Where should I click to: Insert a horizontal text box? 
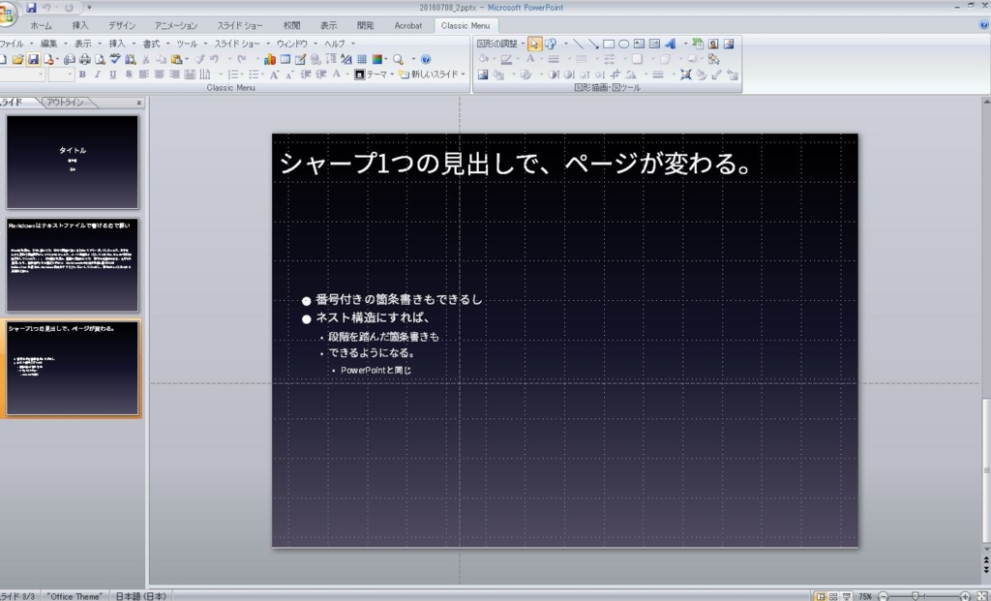pos(639,44)
